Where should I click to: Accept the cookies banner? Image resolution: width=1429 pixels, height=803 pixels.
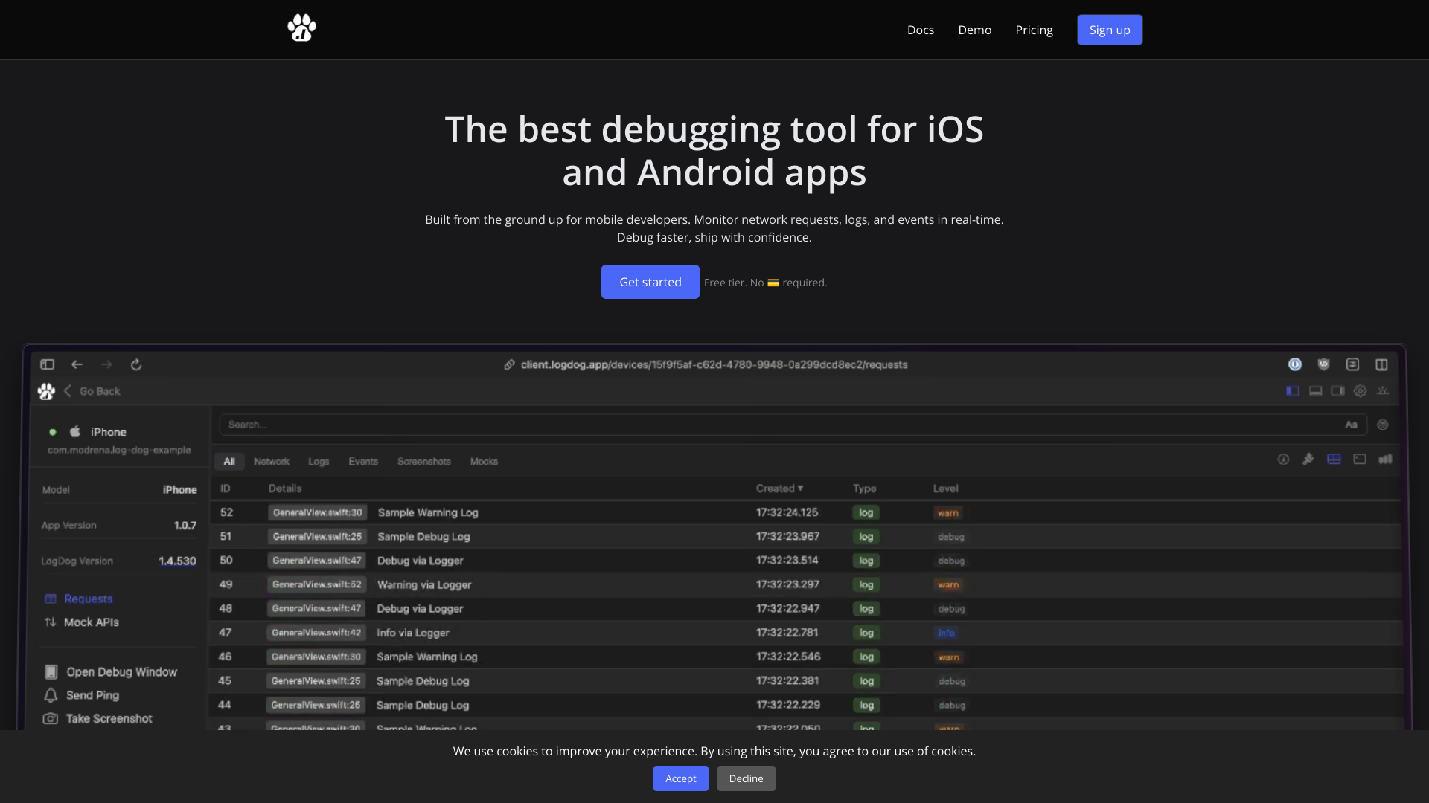(x=680, y=778)
